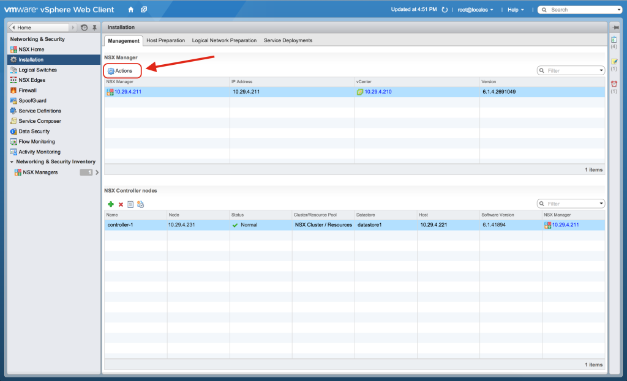Sort controllers by Cluster/Resource Pool header
627x381 pixels.
coord(323,215)
